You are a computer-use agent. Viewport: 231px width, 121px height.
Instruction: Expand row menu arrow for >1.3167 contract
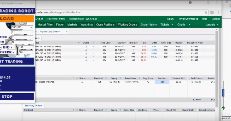coord(94,50)
